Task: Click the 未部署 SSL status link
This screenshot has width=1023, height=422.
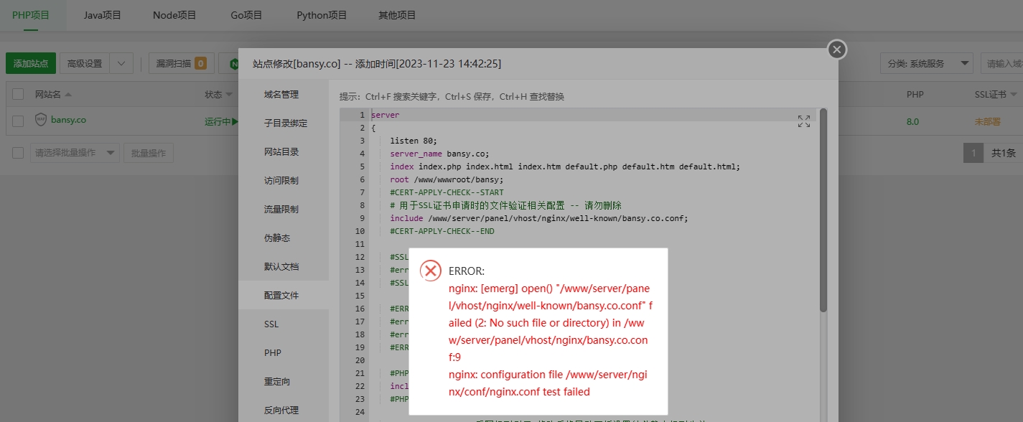Action: (987, 121)
